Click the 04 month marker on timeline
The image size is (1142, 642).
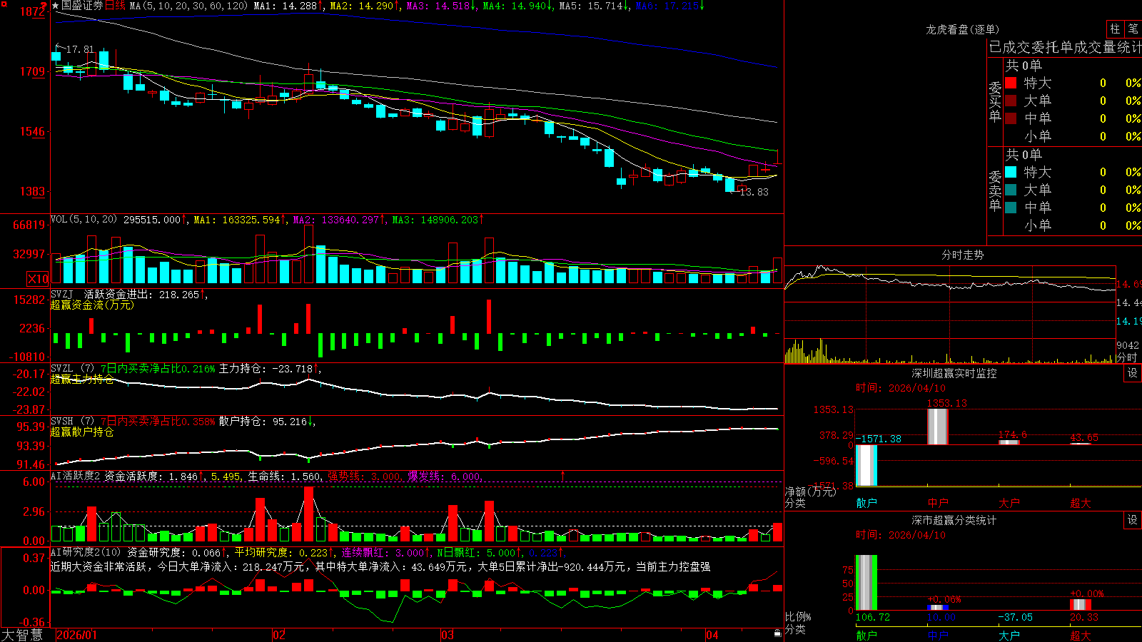point(712,635)
